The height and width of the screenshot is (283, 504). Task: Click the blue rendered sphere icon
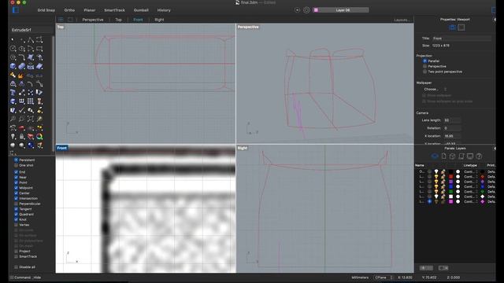coord(31,145)
